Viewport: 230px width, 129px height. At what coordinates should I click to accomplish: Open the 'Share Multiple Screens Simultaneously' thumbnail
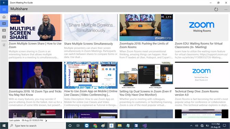point(91,28)
